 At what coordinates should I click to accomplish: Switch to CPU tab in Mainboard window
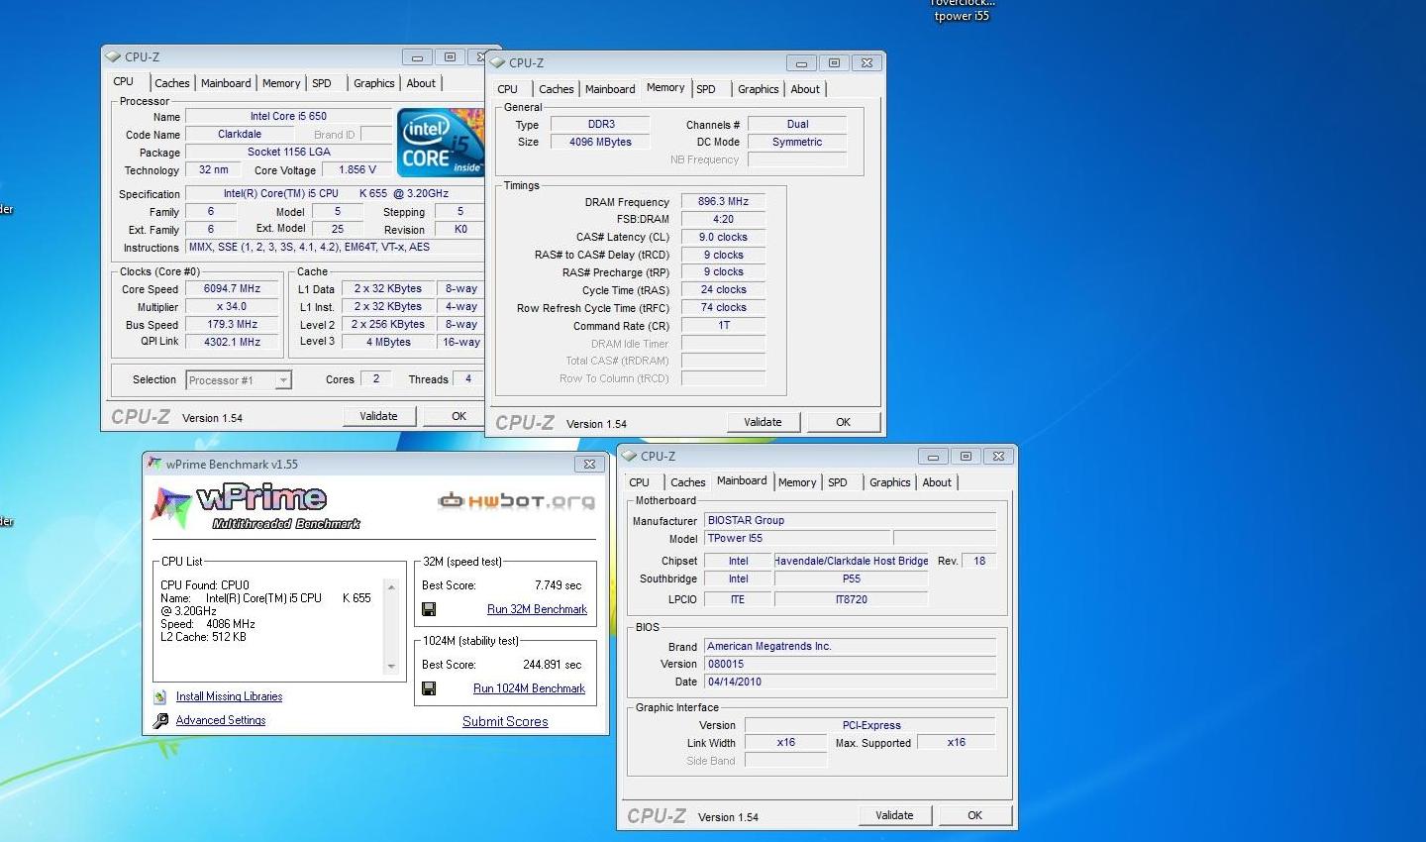click(640, 482)
